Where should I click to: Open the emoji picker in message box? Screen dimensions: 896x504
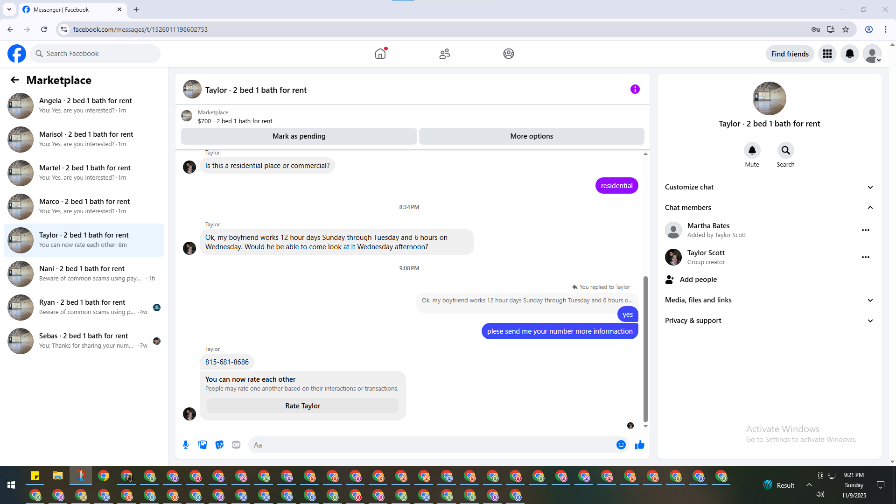point(621,445)
